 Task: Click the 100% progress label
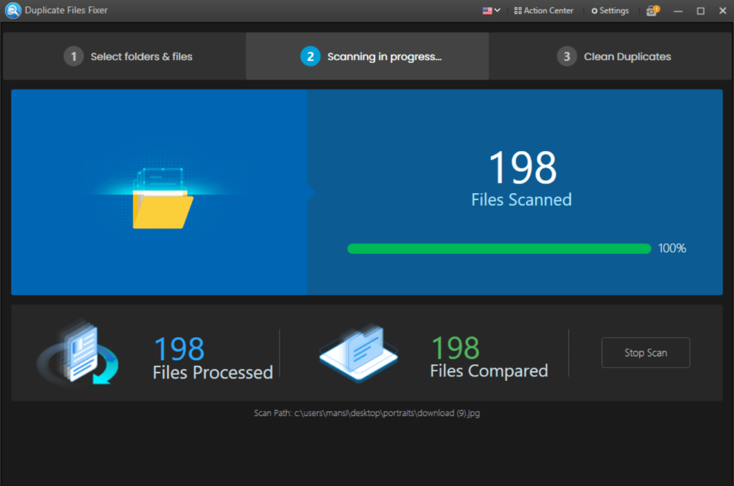coord(672,248)
